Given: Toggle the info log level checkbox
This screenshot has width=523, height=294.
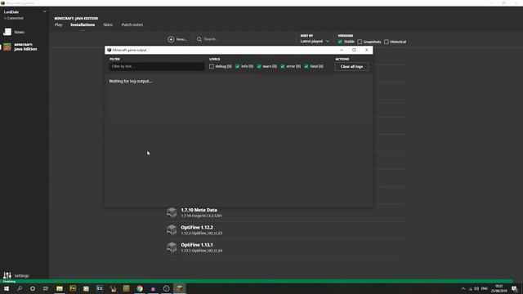Looking at the screenshot, I should [x=238, y=66].
